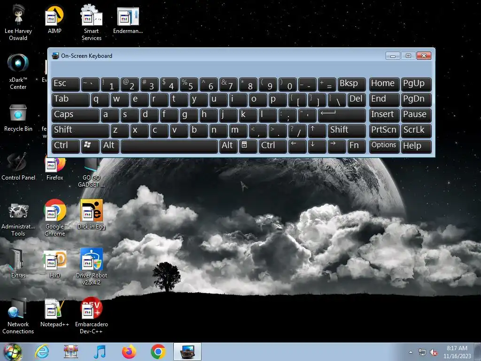Toggle the ScrLk key
This screenshot has width=481, height=361.
tap(416, 131)
